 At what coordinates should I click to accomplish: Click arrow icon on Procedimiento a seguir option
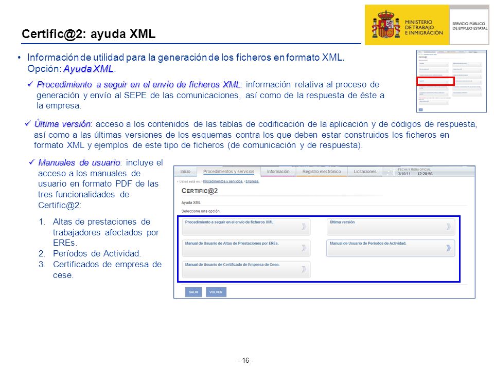(304, 227)
